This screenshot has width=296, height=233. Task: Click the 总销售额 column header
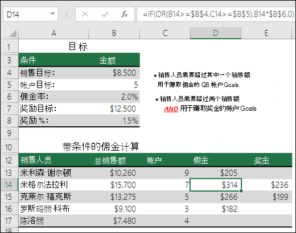114,160
